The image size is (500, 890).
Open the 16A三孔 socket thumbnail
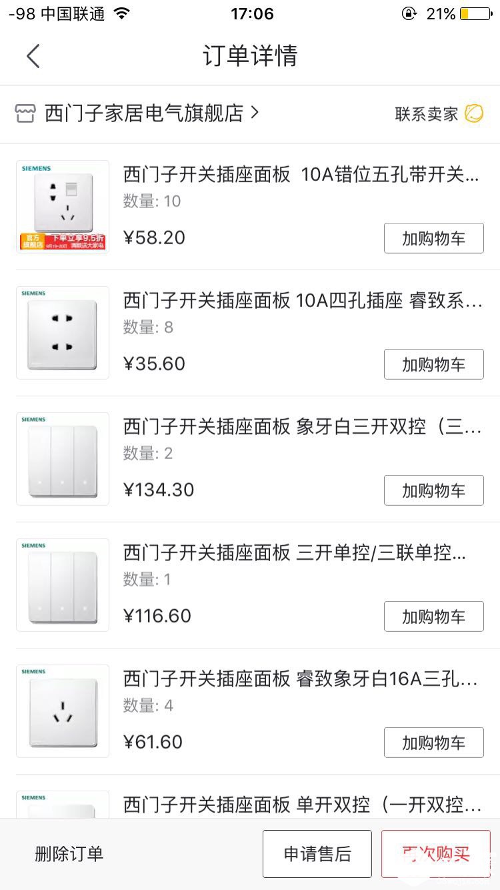[x=63, y=711]
